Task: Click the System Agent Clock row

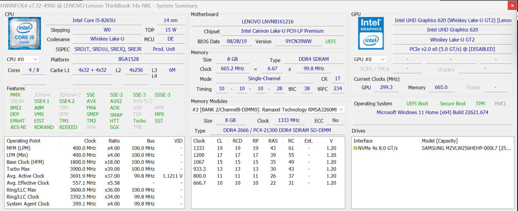Action: point(96,204)
